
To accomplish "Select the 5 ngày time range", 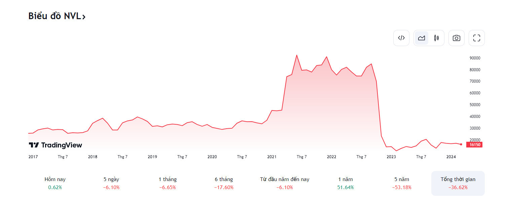I will [111, 183].
